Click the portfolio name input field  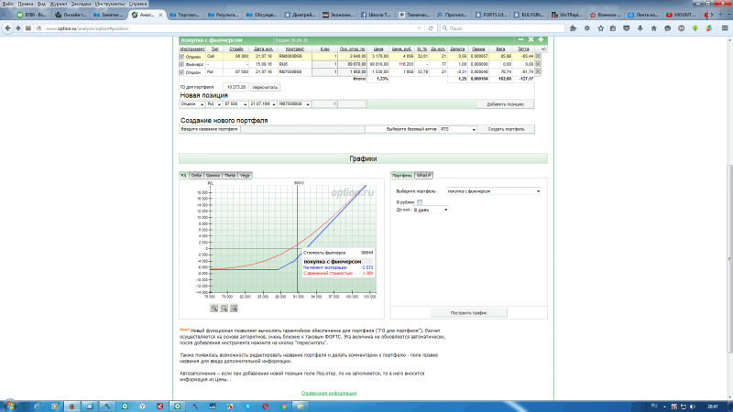pos(302,129)
